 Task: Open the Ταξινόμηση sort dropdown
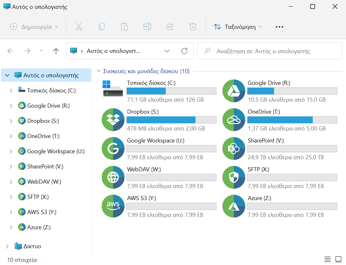tap(238, 27)
